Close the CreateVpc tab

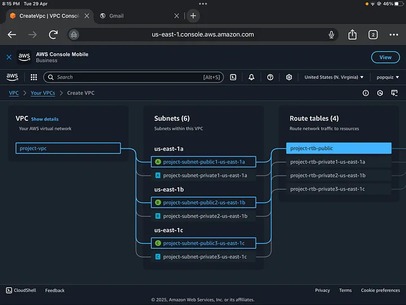point(87,16)
